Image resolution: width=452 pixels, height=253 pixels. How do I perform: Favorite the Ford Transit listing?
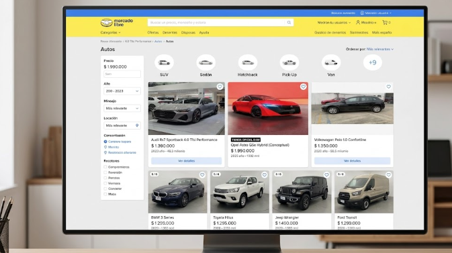pos(389,175)
